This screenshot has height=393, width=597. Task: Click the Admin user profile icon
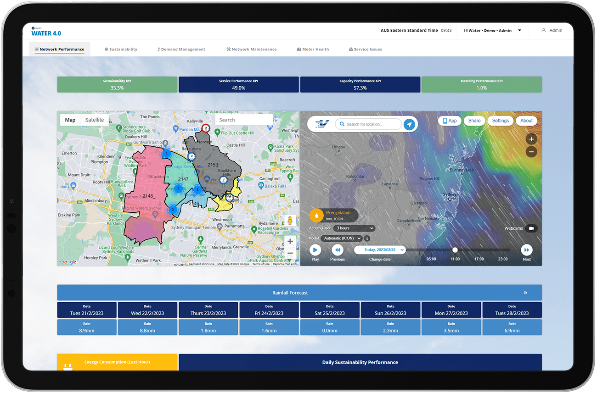pyautogui.click(x=544, y=30)
